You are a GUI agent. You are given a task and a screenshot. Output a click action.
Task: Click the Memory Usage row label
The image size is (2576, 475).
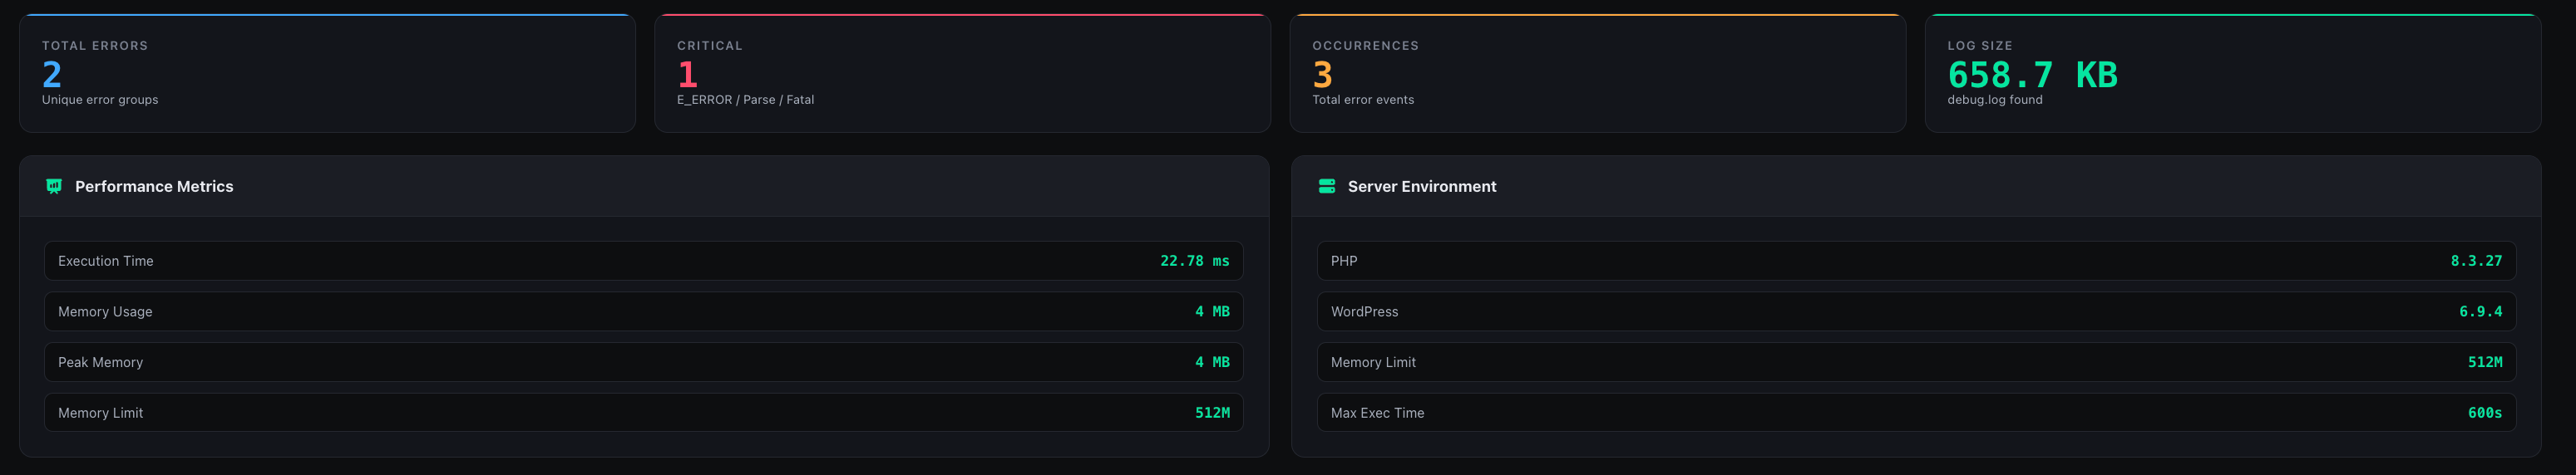(105, 312)
